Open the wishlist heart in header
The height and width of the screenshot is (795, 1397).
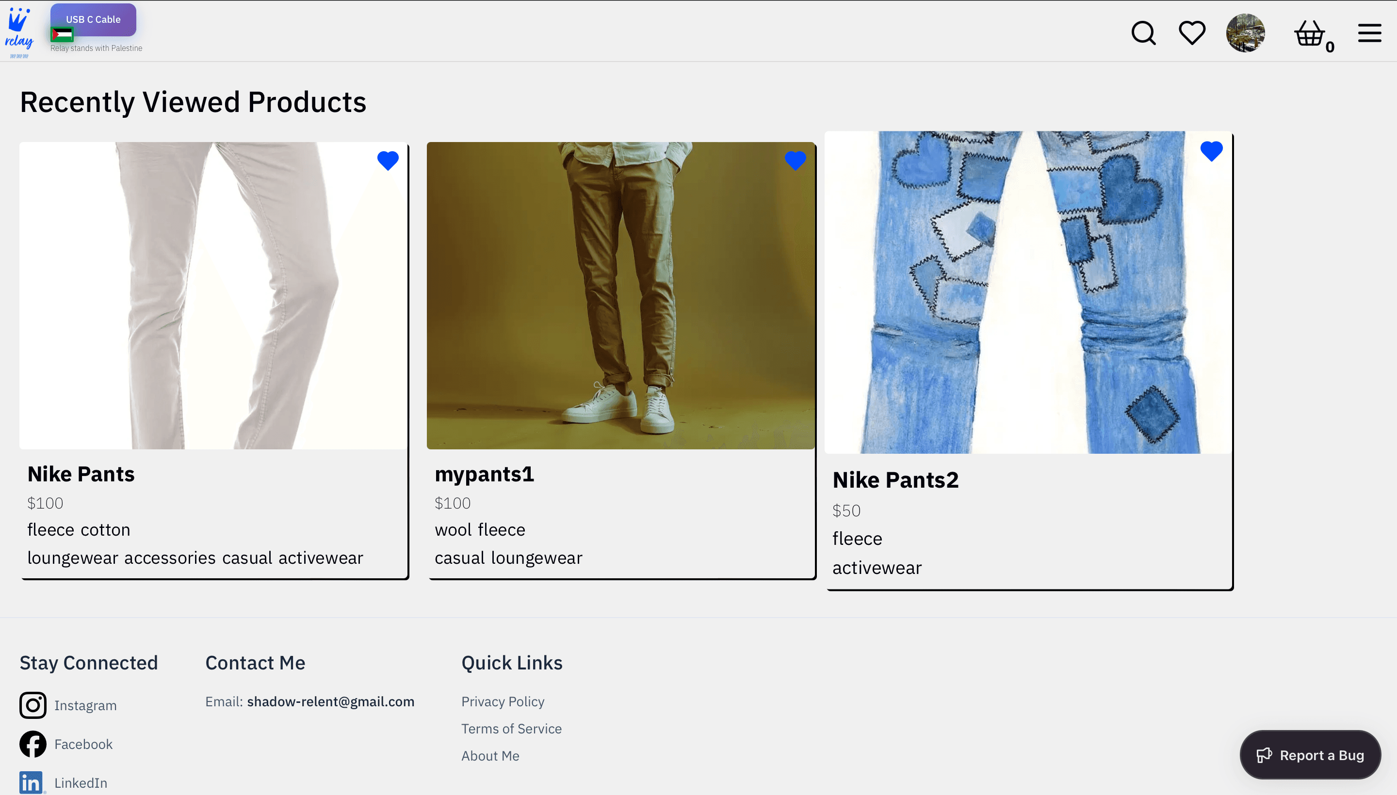point(1192,33)
